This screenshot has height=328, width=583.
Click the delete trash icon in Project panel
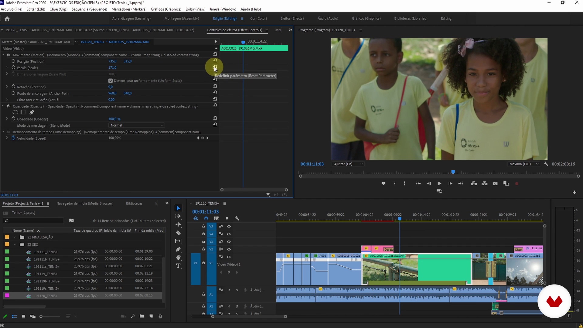(160, 316)
